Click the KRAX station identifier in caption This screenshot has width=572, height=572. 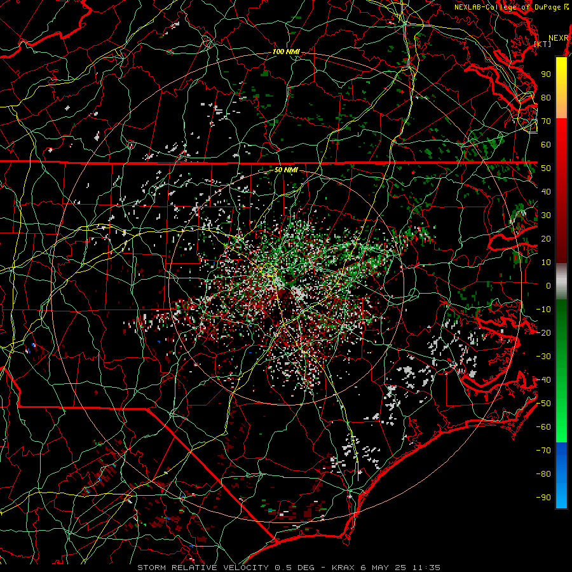pyautogui.click(x=344, y=568)
